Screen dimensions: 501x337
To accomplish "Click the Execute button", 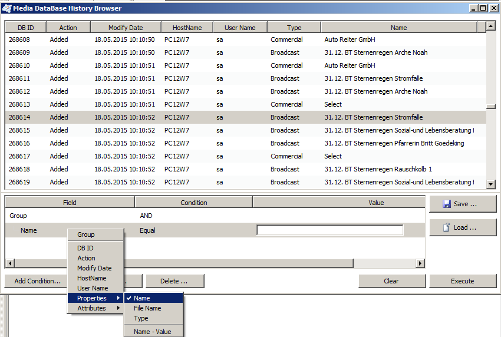I will 463,281.
